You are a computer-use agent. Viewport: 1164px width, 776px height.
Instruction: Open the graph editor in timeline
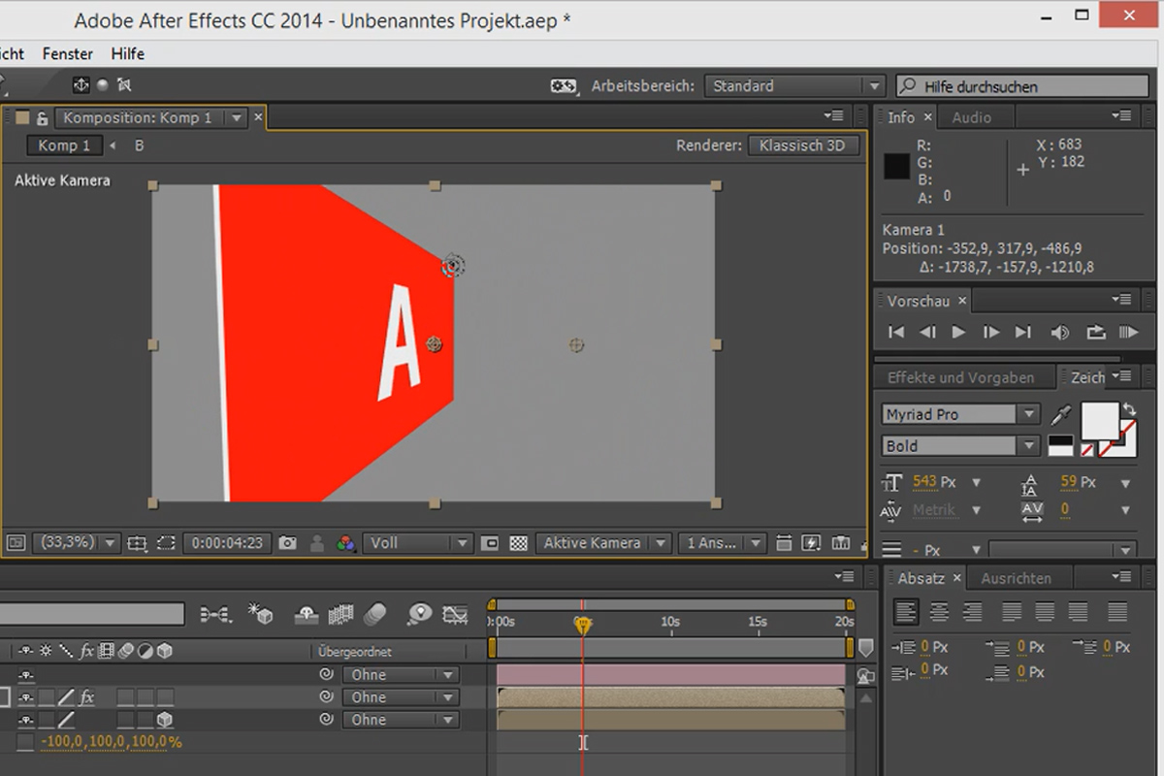(x=455, y=614)
